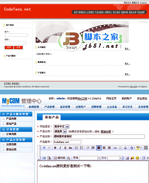Screen dimensions: 149x183
Task: Open 我的账户 link
Action: tap(127, 99)
